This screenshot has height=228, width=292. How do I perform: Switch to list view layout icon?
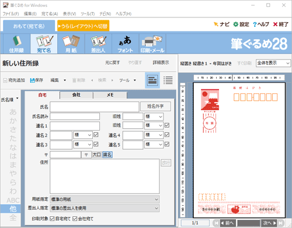tap(168, 80)
